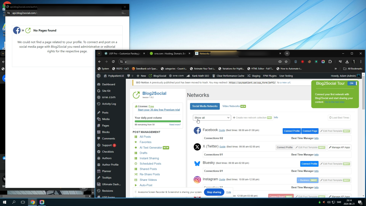
Task: Open Chrome three-dot menu
Action: (x=361, y=62)
